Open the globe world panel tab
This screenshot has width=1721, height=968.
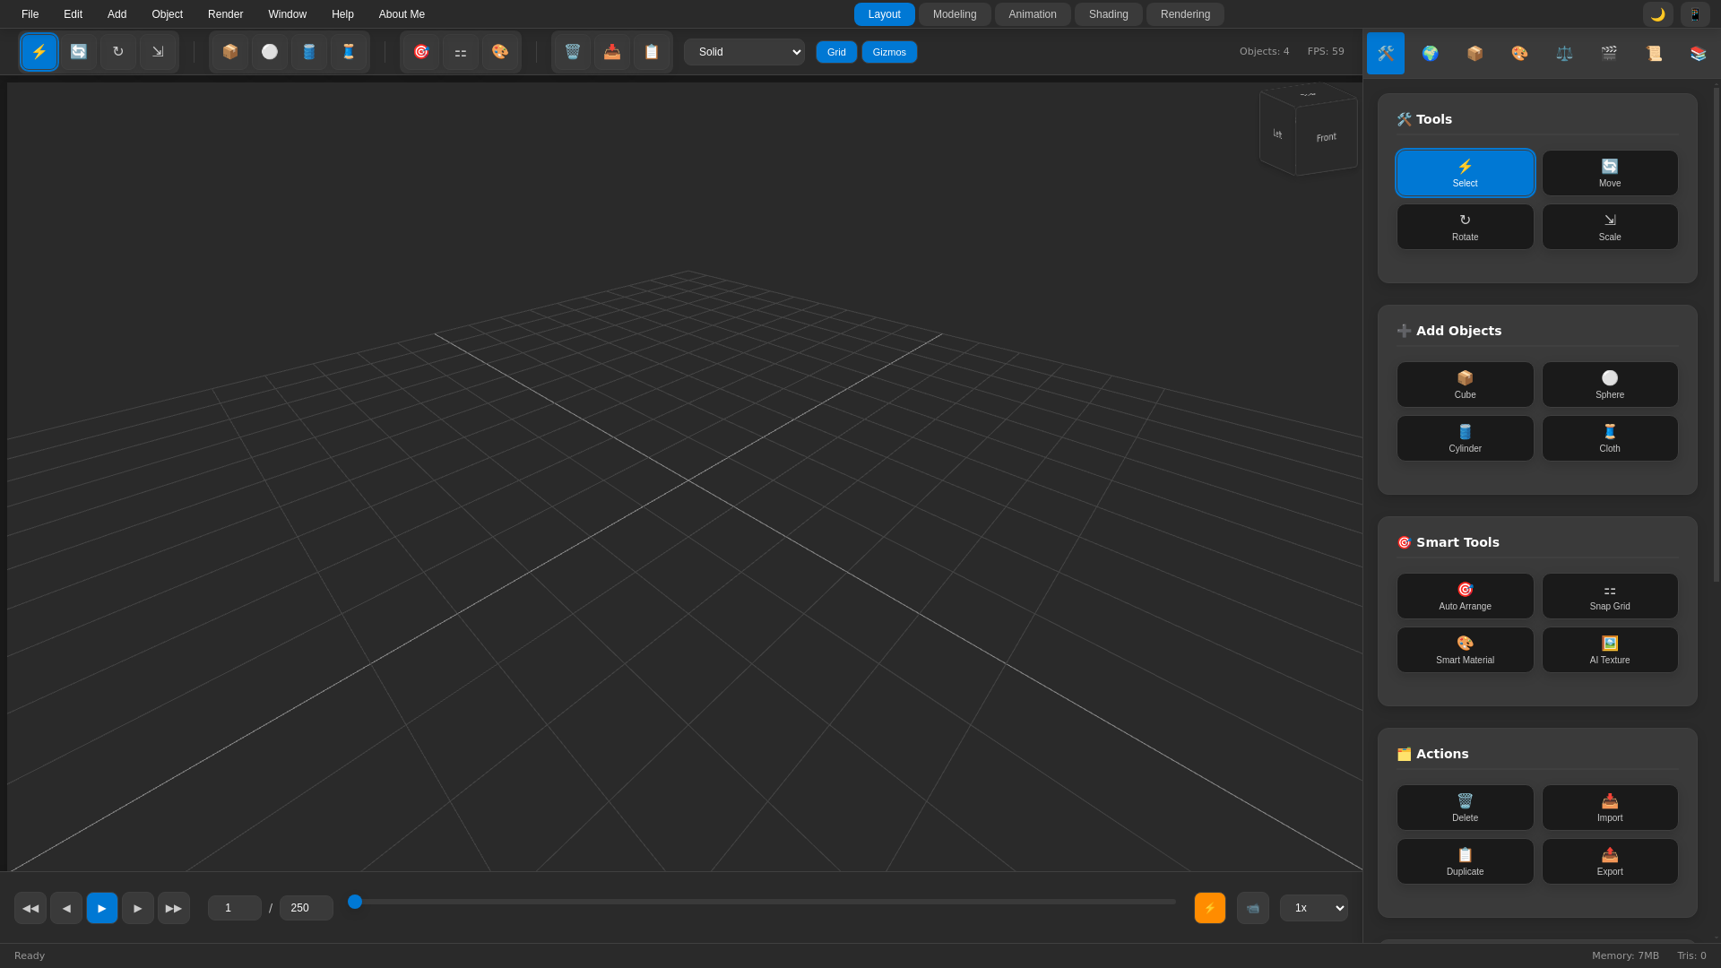point(1431,54)
